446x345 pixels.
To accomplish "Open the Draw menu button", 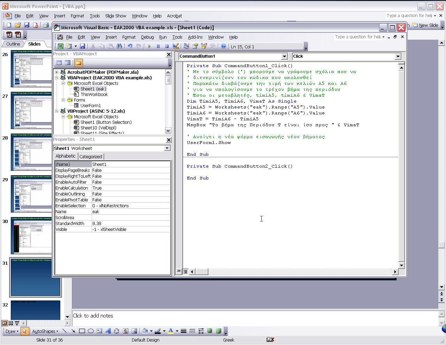I will [12, 331].
